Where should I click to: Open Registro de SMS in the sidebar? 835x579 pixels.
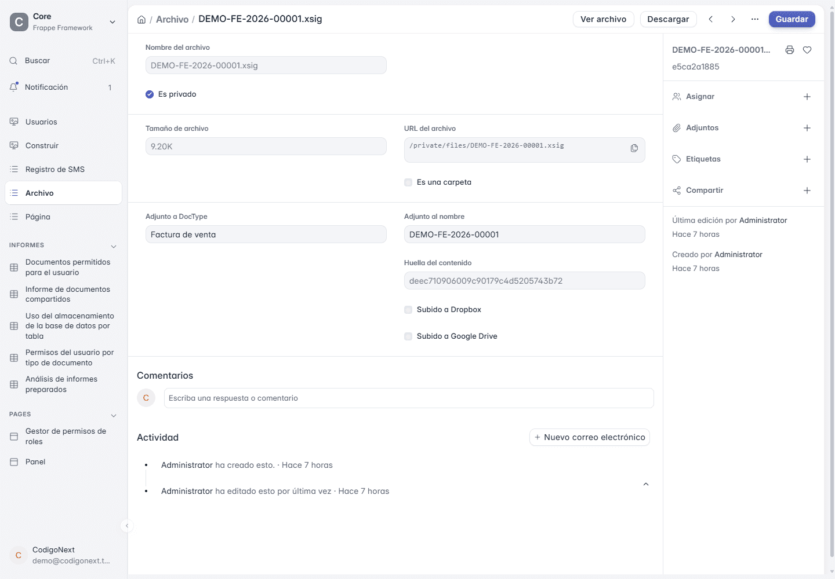click(63, 170)
